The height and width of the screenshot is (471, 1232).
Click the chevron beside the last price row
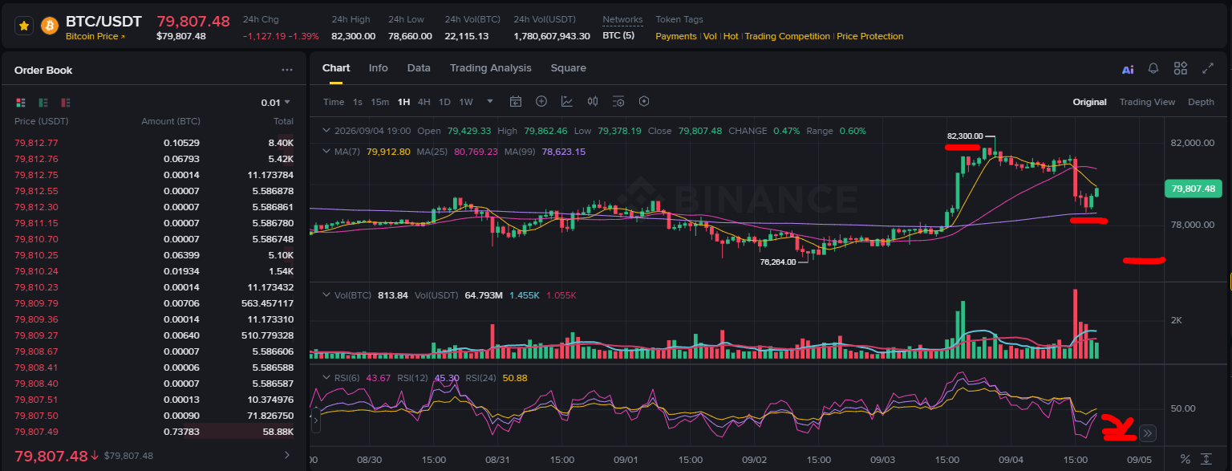[288, 456]
